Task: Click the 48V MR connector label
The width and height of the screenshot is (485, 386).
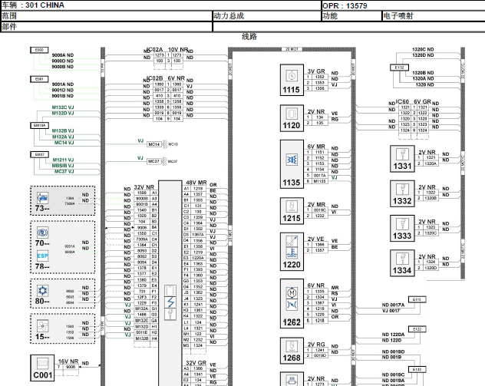Action: 196,183
